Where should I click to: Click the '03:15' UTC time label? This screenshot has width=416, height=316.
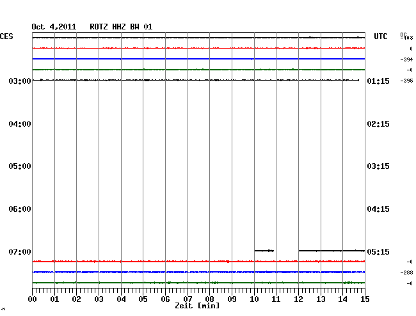pos(378,166)
